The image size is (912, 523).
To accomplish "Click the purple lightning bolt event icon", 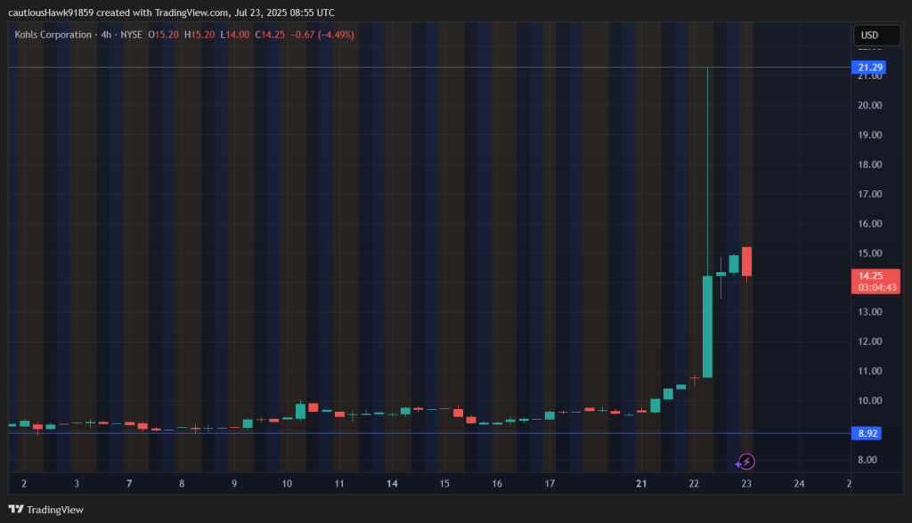I will [747, 461].
